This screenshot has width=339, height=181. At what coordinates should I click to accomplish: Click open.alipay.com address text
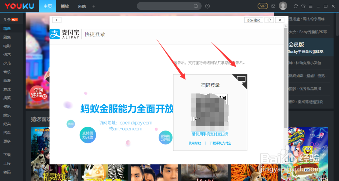[136, 123]
